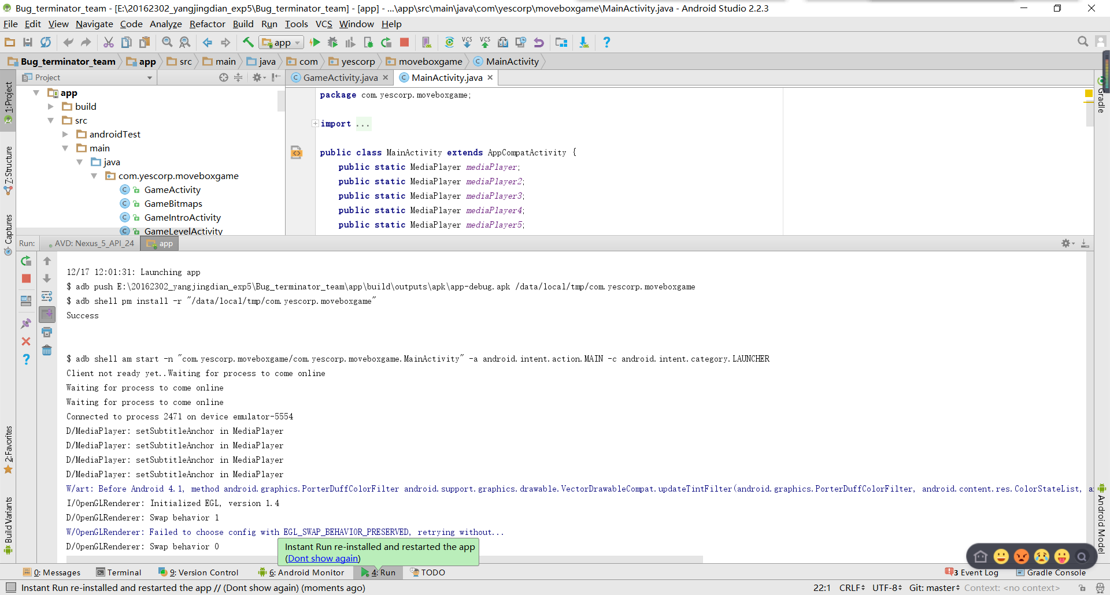
Task: Toggle the 2: Favorites side tool window
Action: (8, 449)
